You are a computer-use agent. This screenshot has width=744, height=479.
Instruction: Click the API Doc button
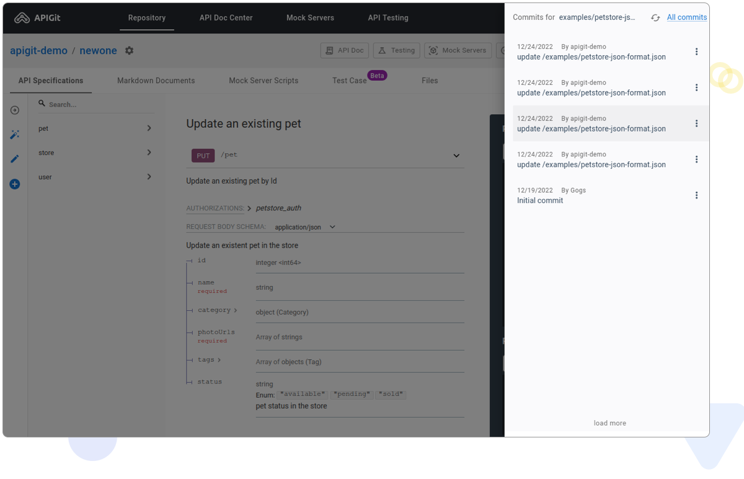(345, 50)
